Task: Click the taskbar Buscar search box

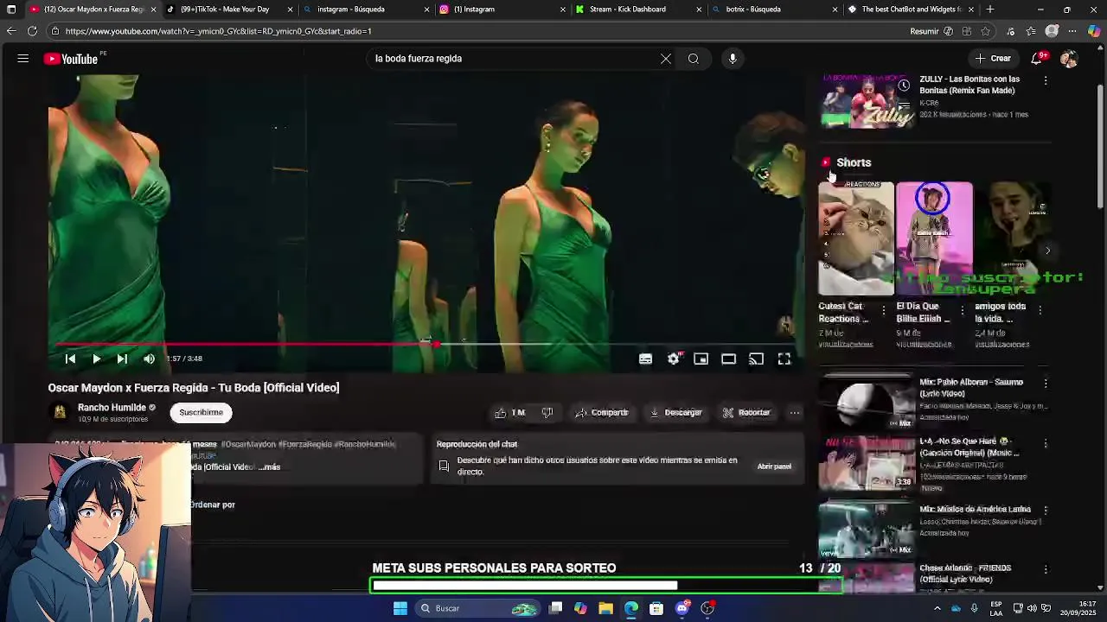Action: click(477, 608)
